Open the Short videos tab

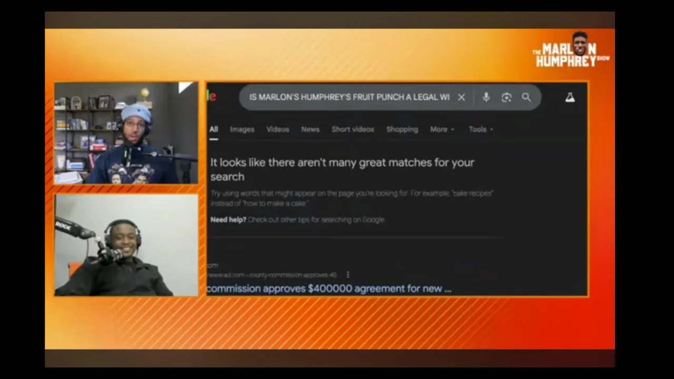353,129
